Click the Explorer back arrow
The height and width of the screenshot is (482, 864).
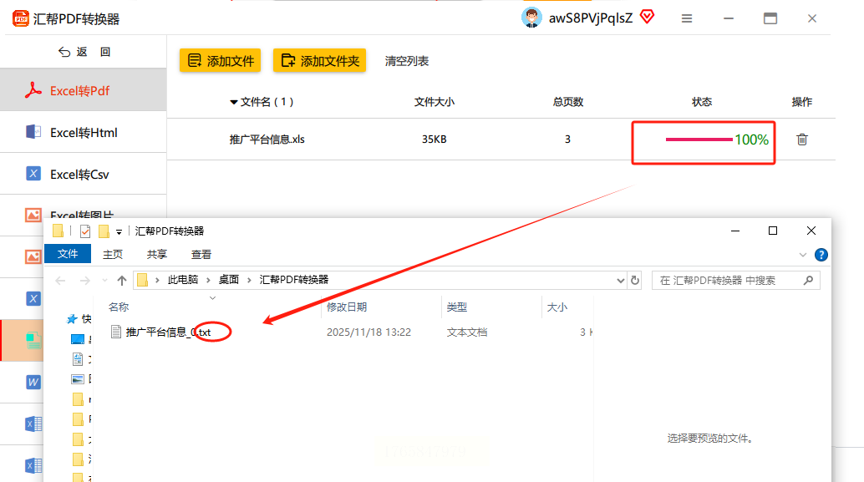pyautogui.click(x=60, y=281)
